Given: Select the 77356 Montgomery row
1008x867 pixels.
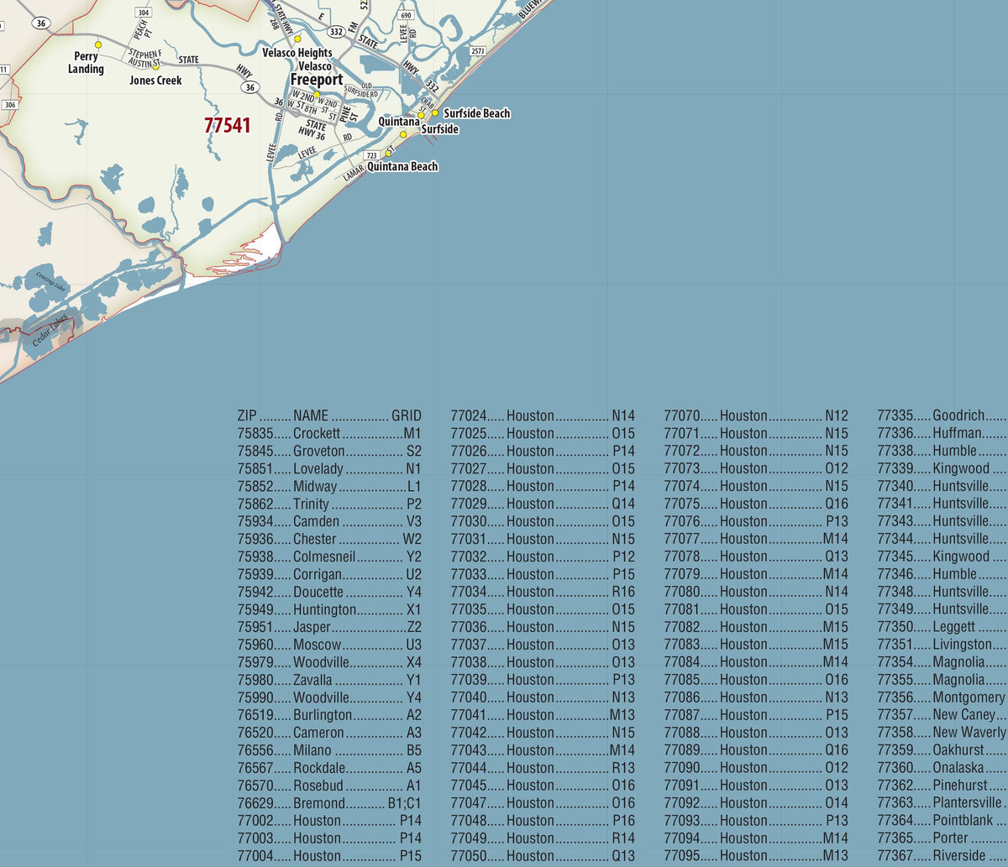Looking at the screenshot, I should [942, 697].
